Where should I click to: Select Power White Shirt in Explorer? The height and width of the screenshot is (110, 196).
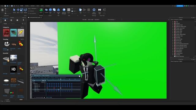pos(181,35)
